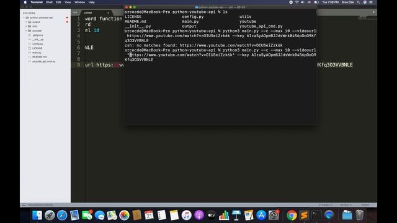The image size is (397, 223).
Task: Open Messages from the dock
Action: coord(99,215)
